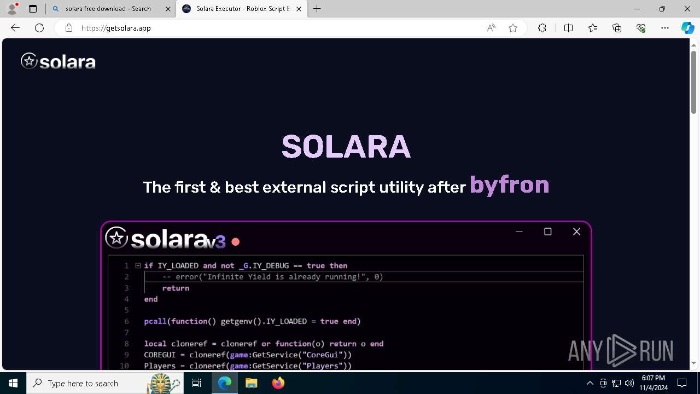Go back to previous page

tap(15, 28)
